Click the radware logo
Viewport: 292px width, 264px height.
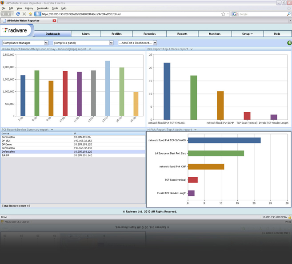pos(16,30)
